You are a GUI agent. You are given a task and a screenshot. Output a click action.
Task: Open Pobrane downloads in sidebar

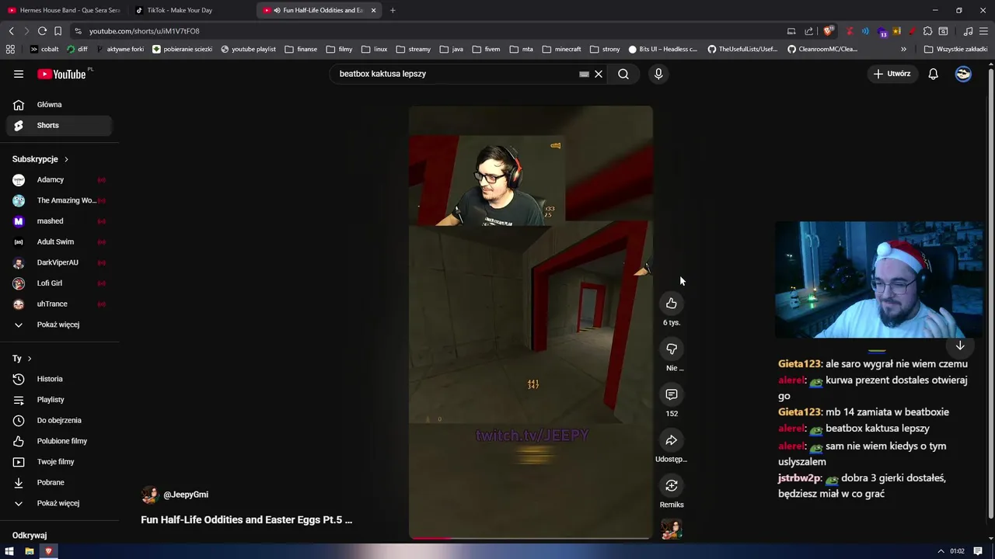58,482
